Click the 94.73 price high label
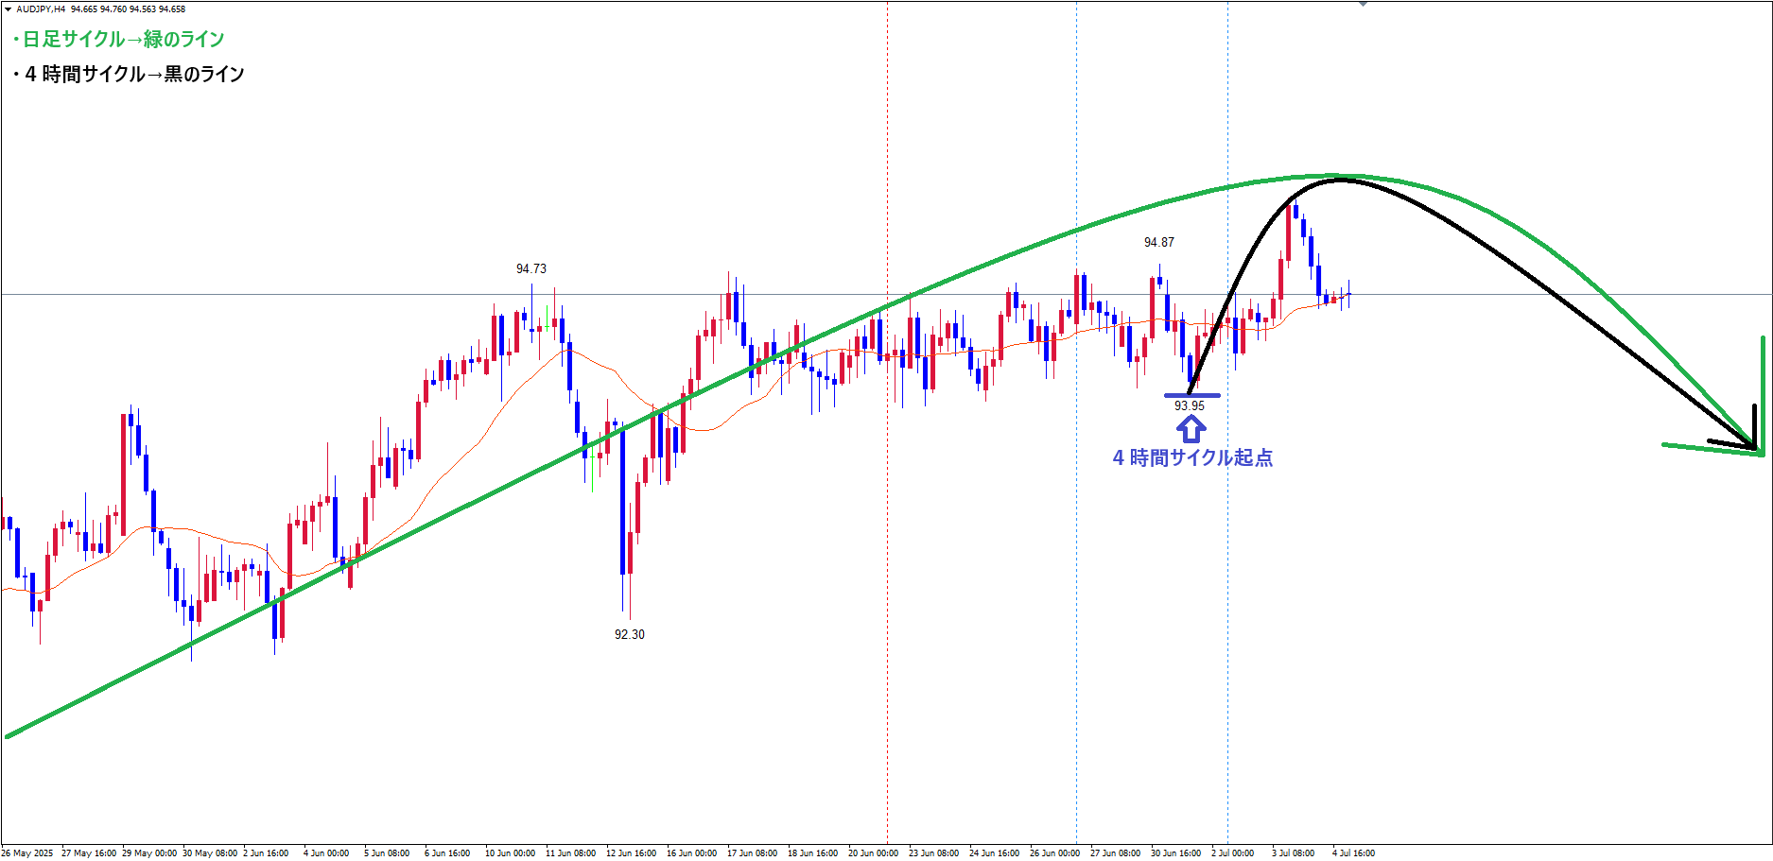1773x861 pixels. (x=530, y=268)
